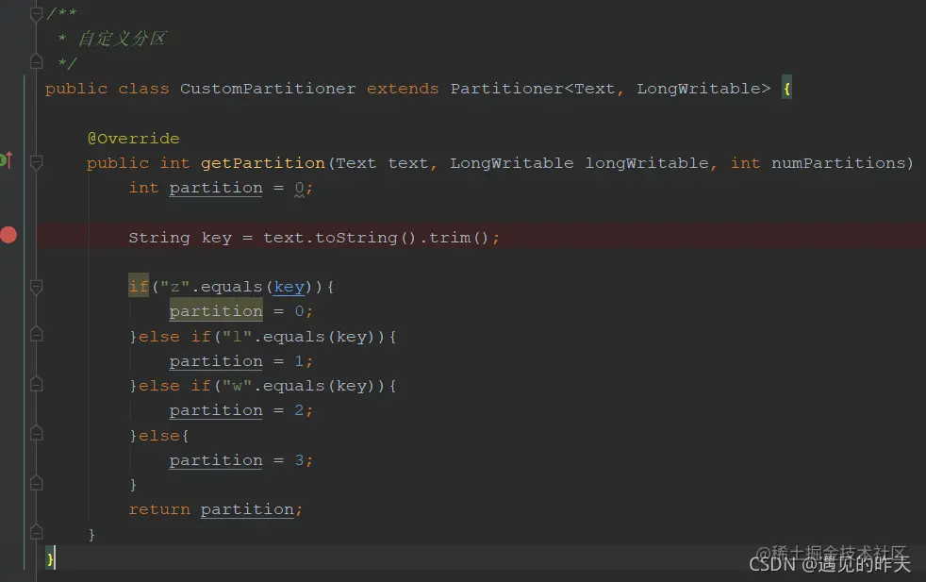Click the return keyword

pos(159,509)
